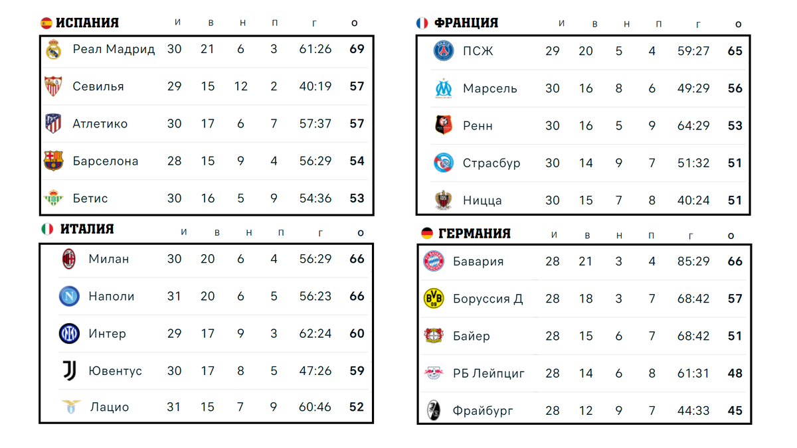797x448 pixels.
Task: Click the Sevilla club logo
Action: click(53, 86)
